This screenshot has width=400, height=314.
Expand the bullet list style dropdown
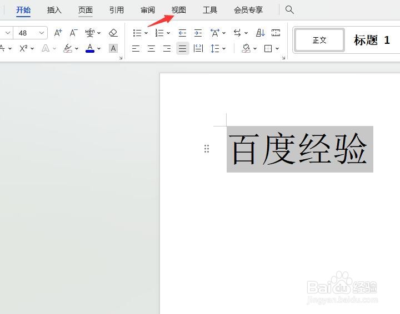click(146, 33)
